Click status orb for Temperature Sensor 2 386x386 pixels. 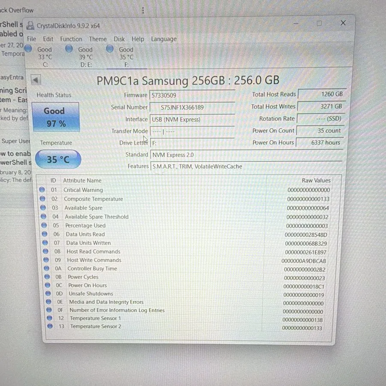pyautogui.click(x=50, y=326)
